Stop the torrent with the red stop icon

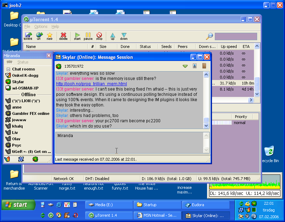[x=99, y=36]
